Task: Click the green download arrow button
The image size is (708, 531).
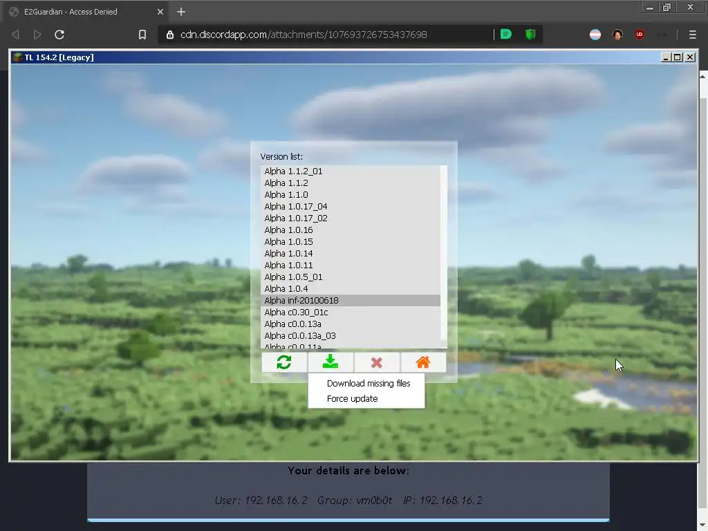Action: [x=330, y=362]
